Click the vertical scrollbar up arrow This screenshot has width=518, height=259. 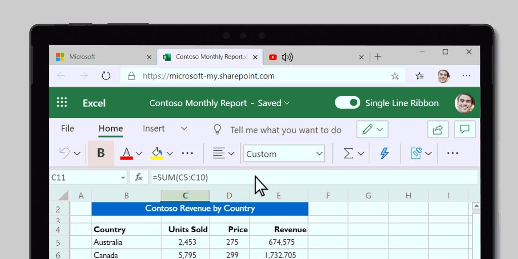coord(476,206)
